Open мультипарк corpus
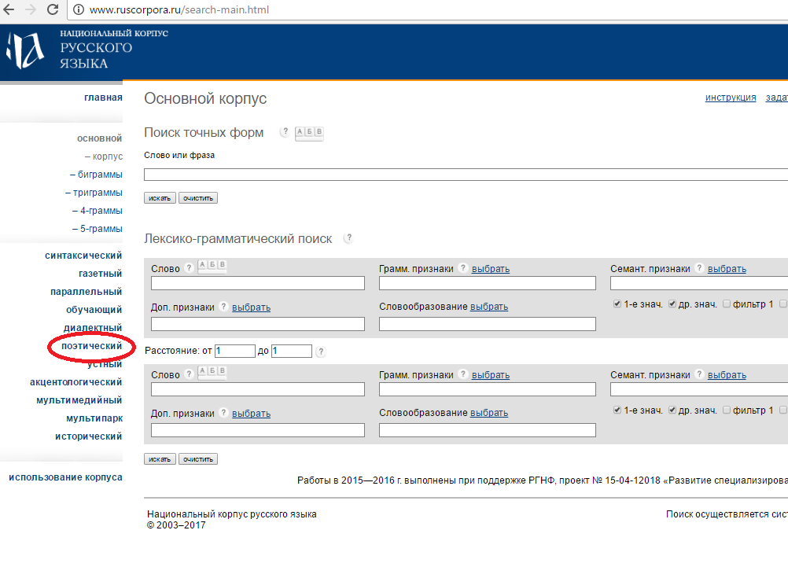The width and height of the screenshot is (788, 578). (x=94, y=418)
